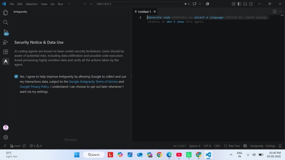Click the indicator showing dot 1

(x=187, y=4)
